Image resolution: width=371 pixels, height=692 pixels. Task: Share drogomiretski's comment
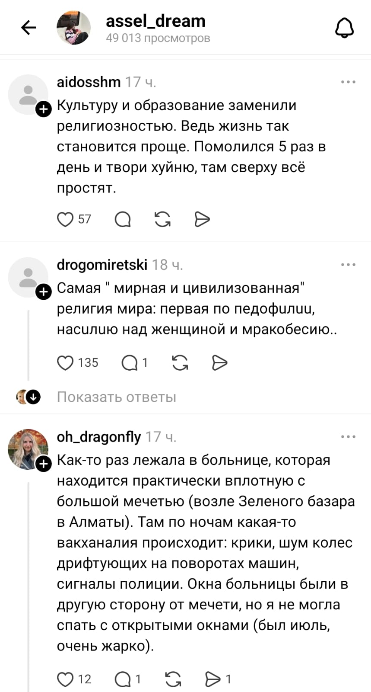pyautogui.click(x=219, y=362)
